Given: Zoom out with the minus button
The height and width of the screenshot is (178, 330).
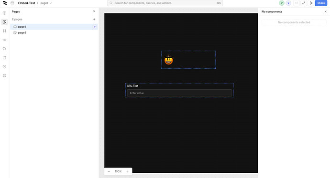Looking at the screenshot, I should pos(109,171).
